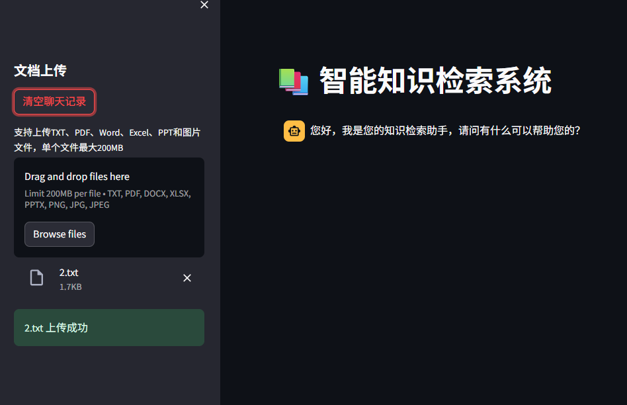Image resolution: width=627 pixels, height=405 pixels.
Task: Click the document icon beside 2.txt
Action: click(37, 278)
